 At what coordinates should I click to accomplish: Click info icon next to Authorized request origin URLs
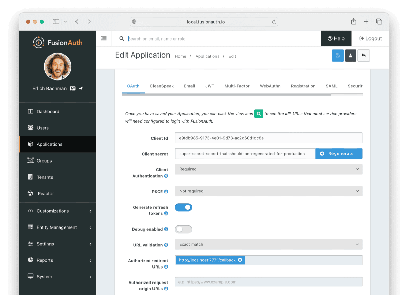166,289
